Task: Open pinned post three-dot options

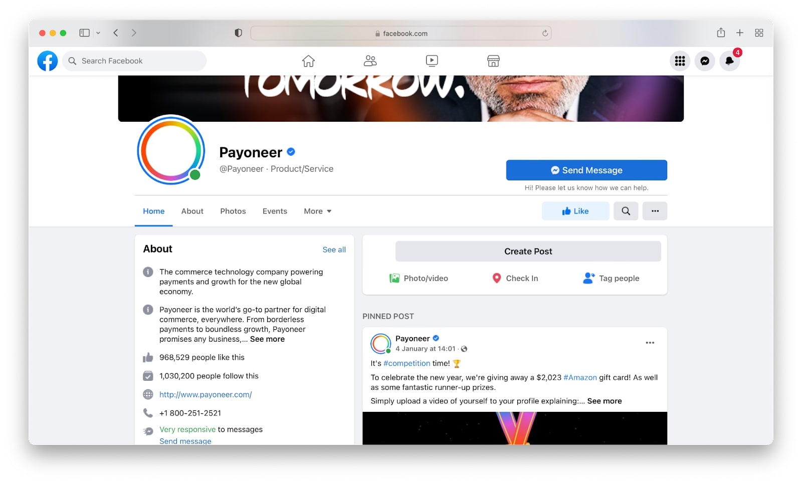Action: pyautogui.click(x=650, y=343)
